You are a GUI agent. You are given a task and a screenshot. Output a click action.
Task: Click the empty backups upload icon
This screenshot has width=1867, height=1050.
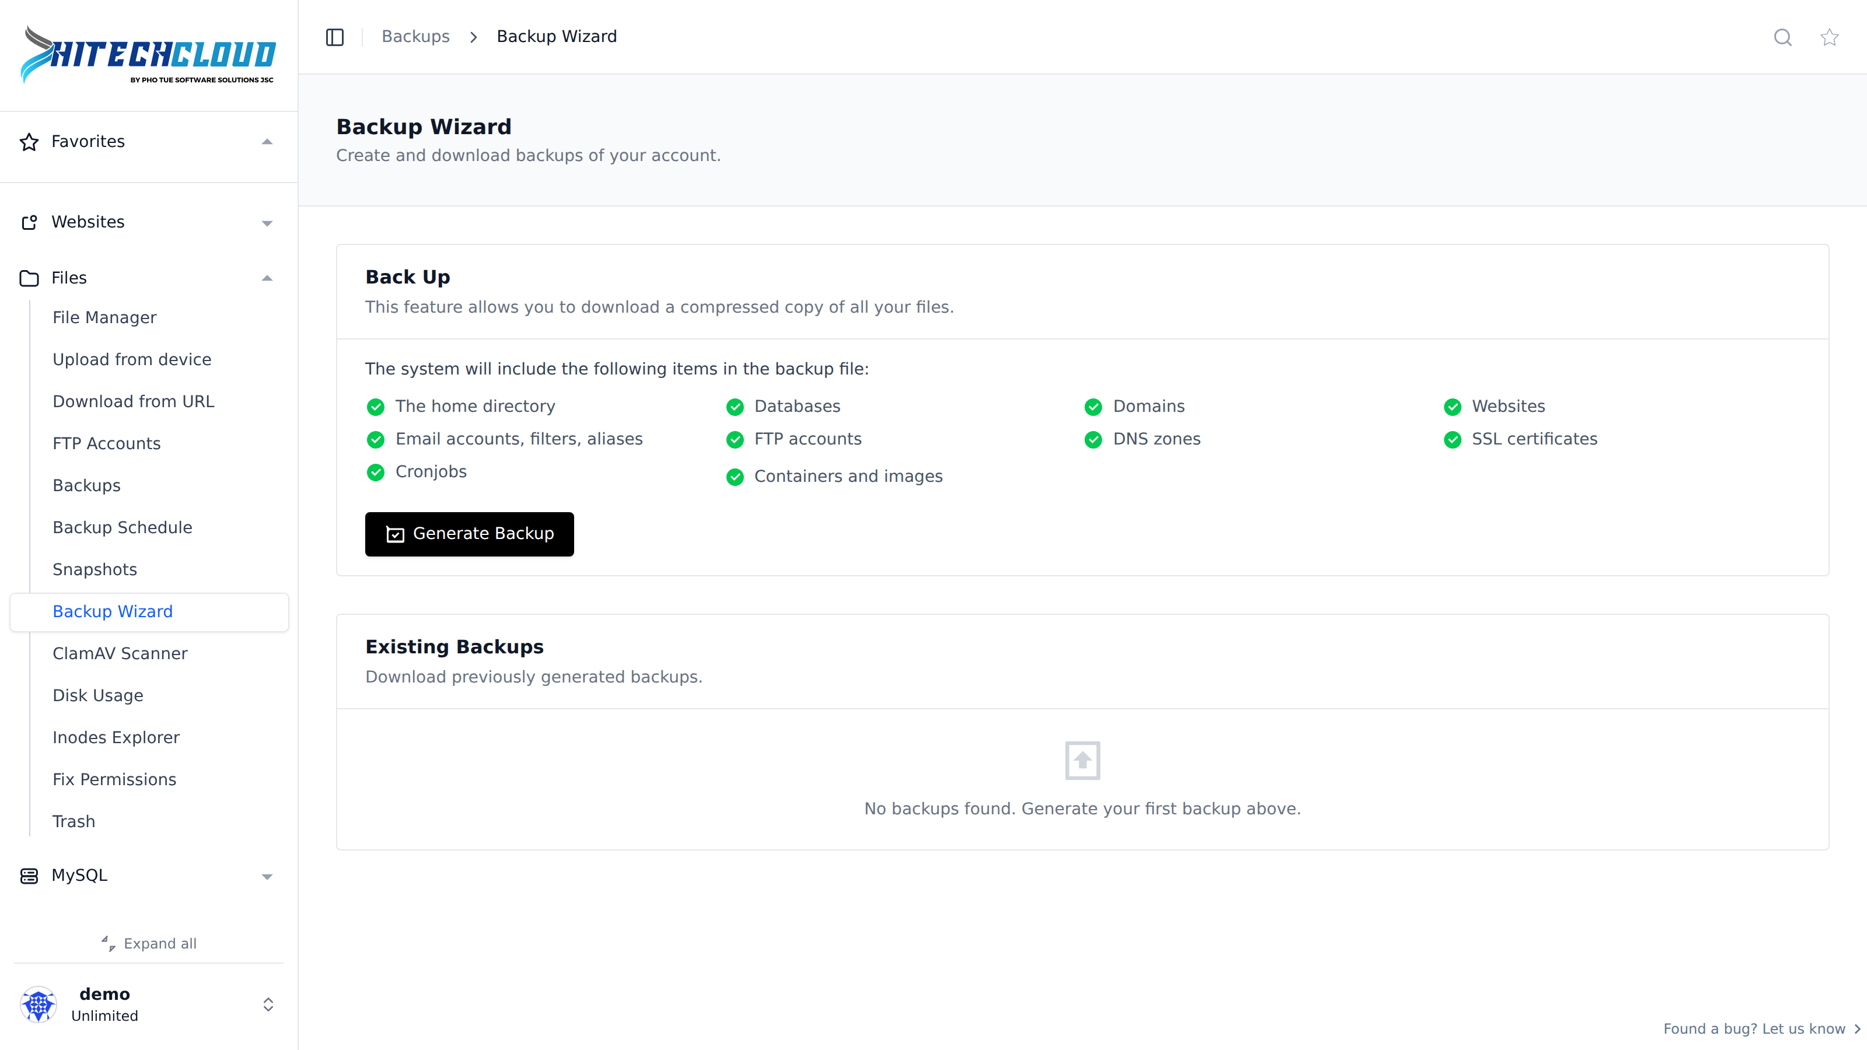[x=1082, y=760]
